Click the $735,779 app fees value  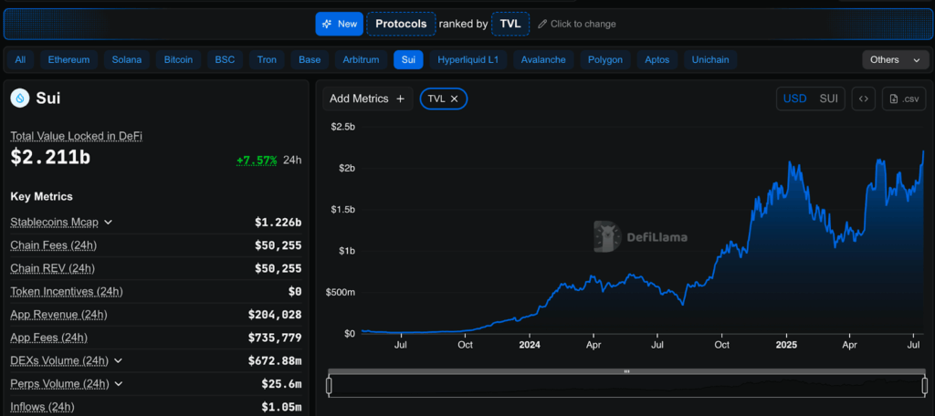pyautogui.click(x=275, y=338)
